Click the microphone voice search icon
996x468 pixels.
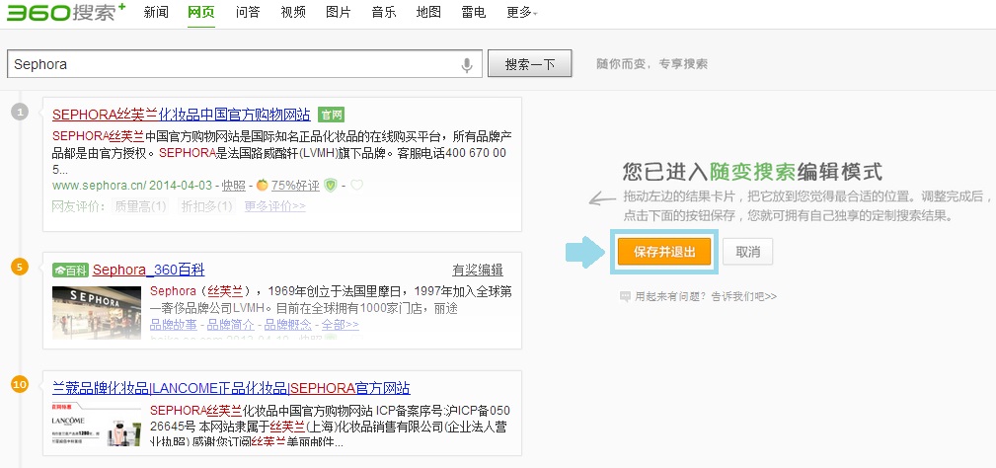pos(467,64)
